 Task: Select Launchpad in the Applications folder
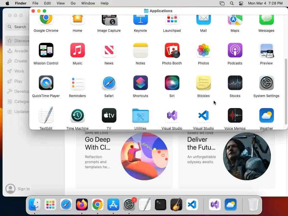point(172,20)
